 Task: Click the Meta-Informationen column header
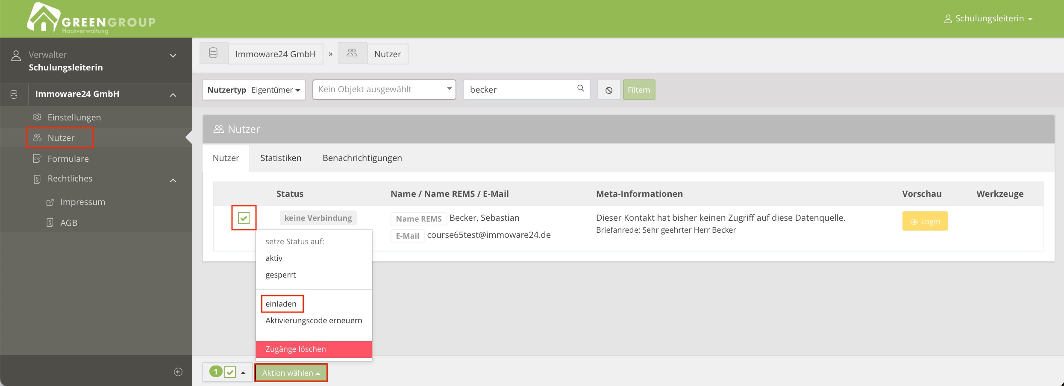639,194
